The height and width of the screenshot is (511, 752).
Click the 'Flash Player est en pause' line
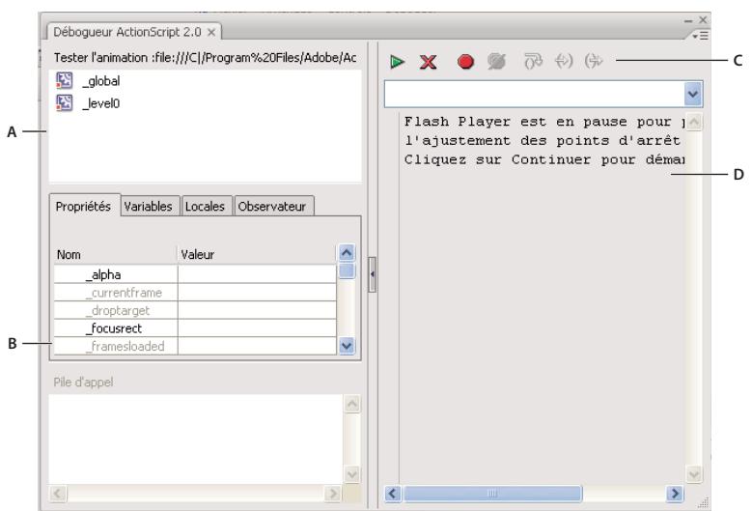pos(544,122)
